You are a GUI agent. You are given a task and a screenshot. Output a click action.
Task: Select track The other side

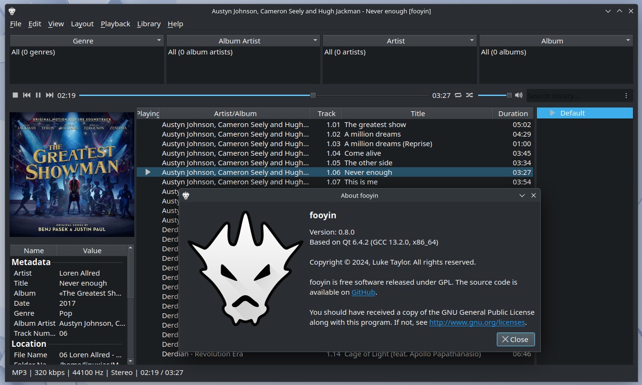coord(334,163)
